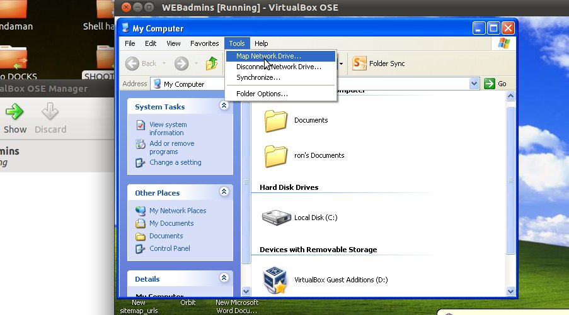
Task: Open the Edit menu
Action: (151, 43)
